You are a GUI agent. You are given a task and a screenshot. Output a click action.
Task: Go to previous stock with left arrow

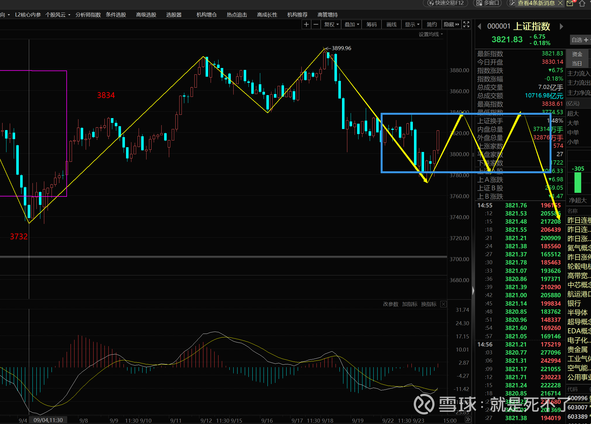coord(480,26)
